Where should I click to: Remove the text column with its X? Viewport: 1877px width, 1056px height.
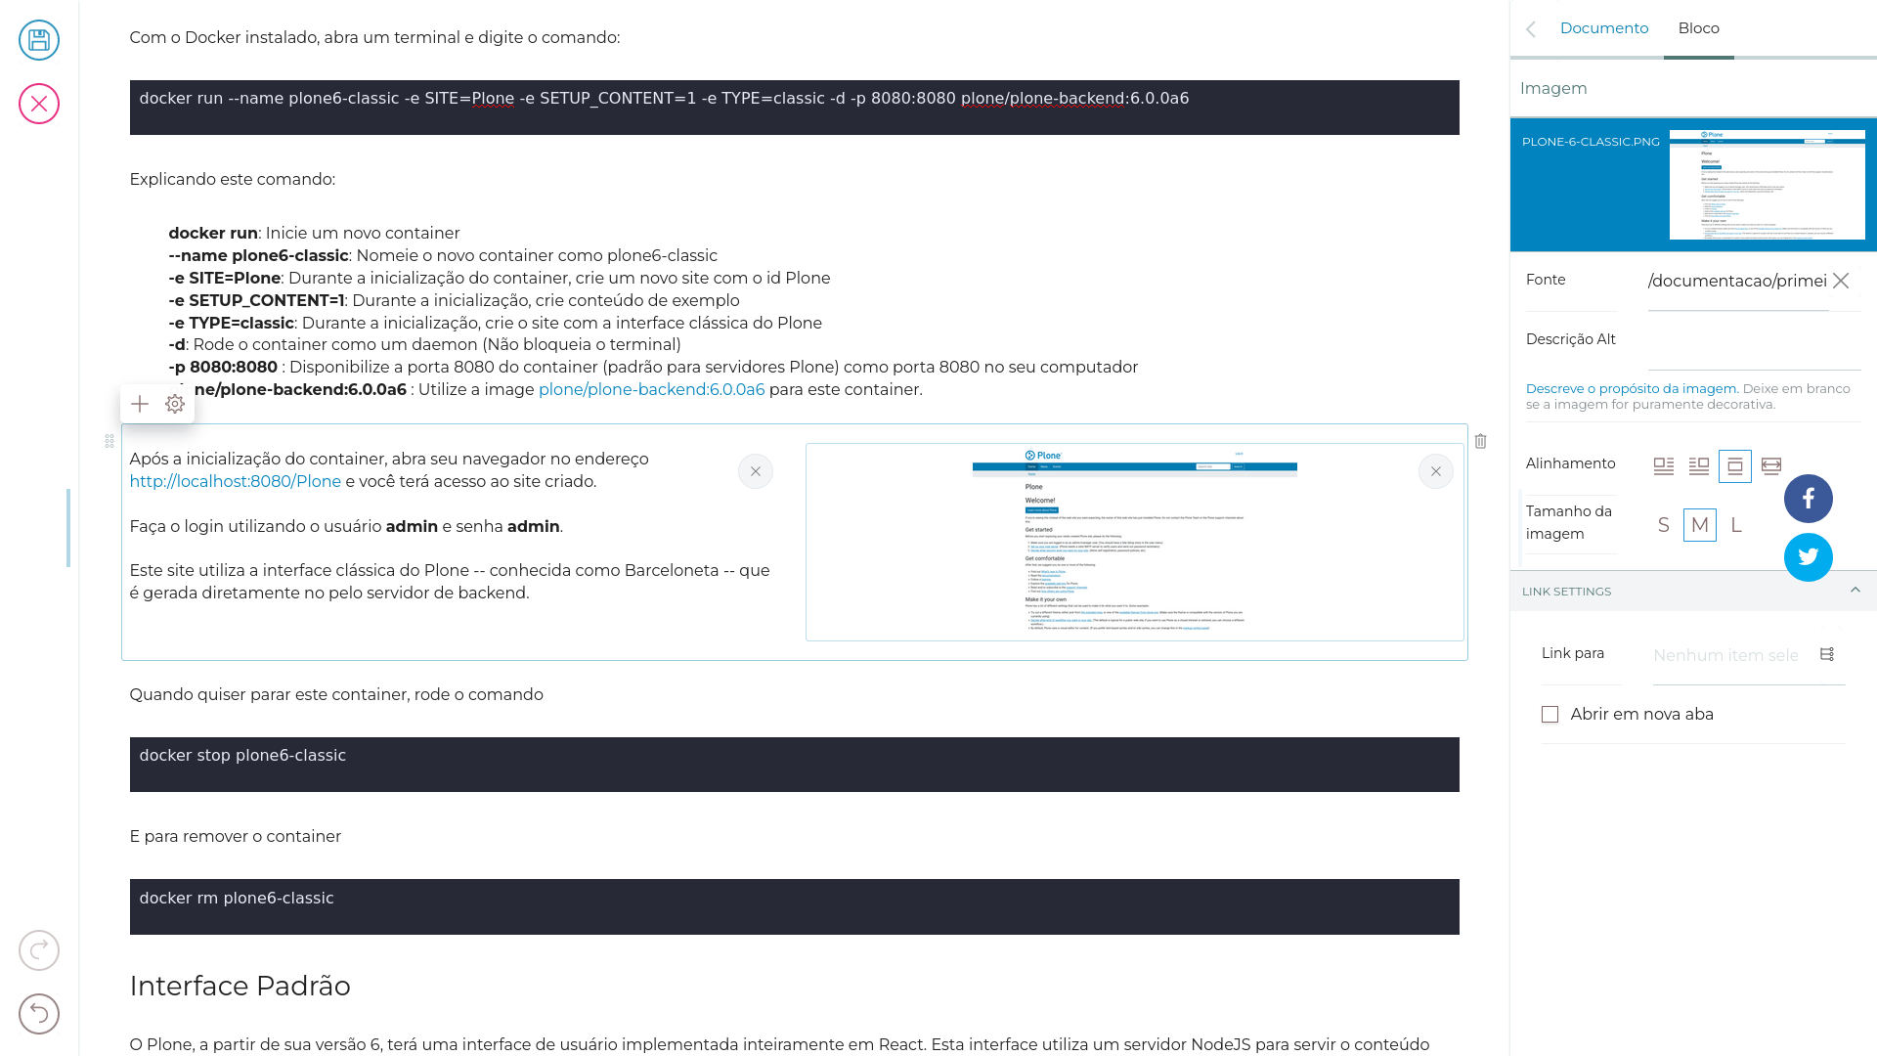click(x=756, y=471)
